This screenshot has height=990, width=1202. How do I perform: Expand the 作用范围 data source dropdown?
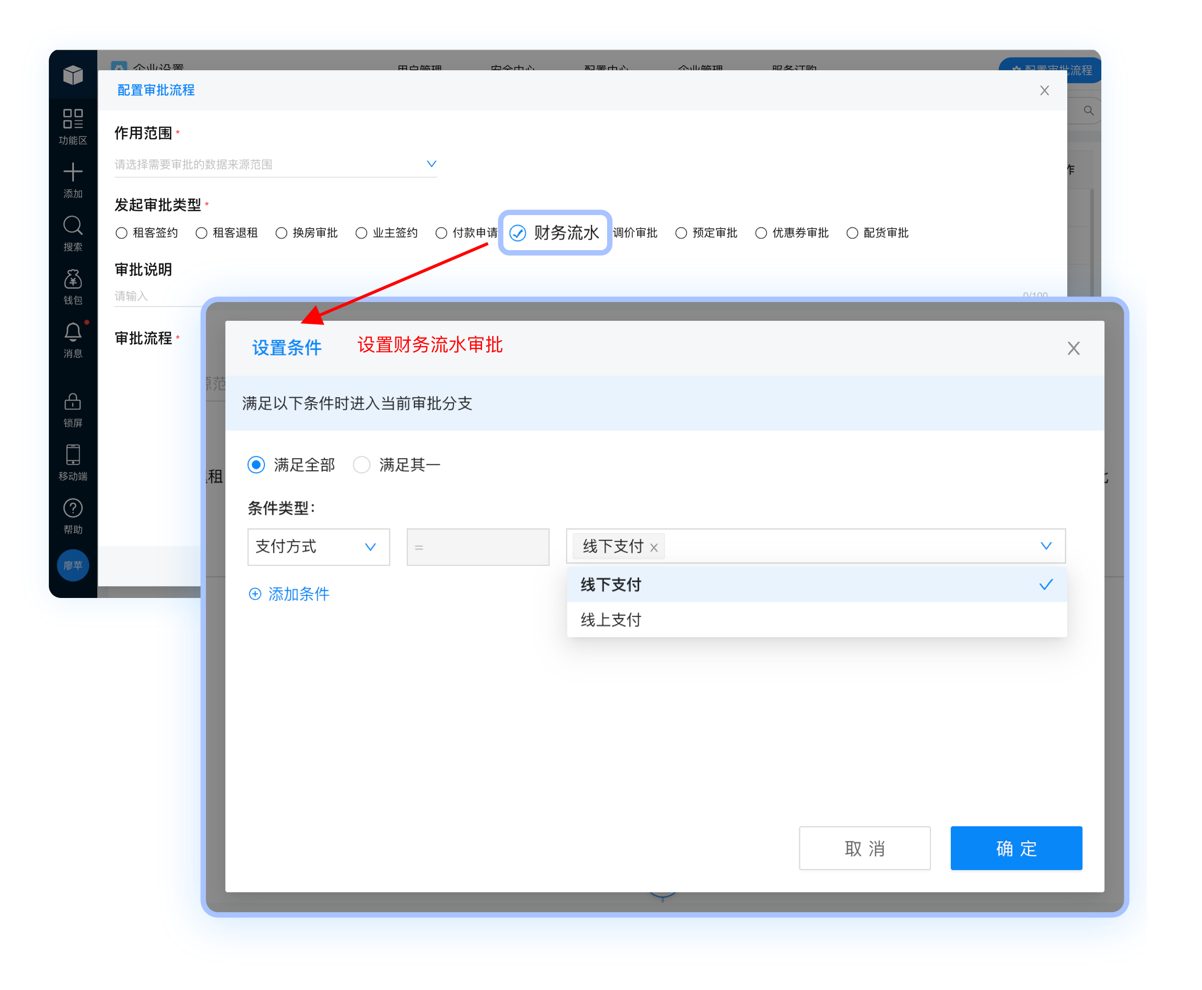[x=276, y=164]
